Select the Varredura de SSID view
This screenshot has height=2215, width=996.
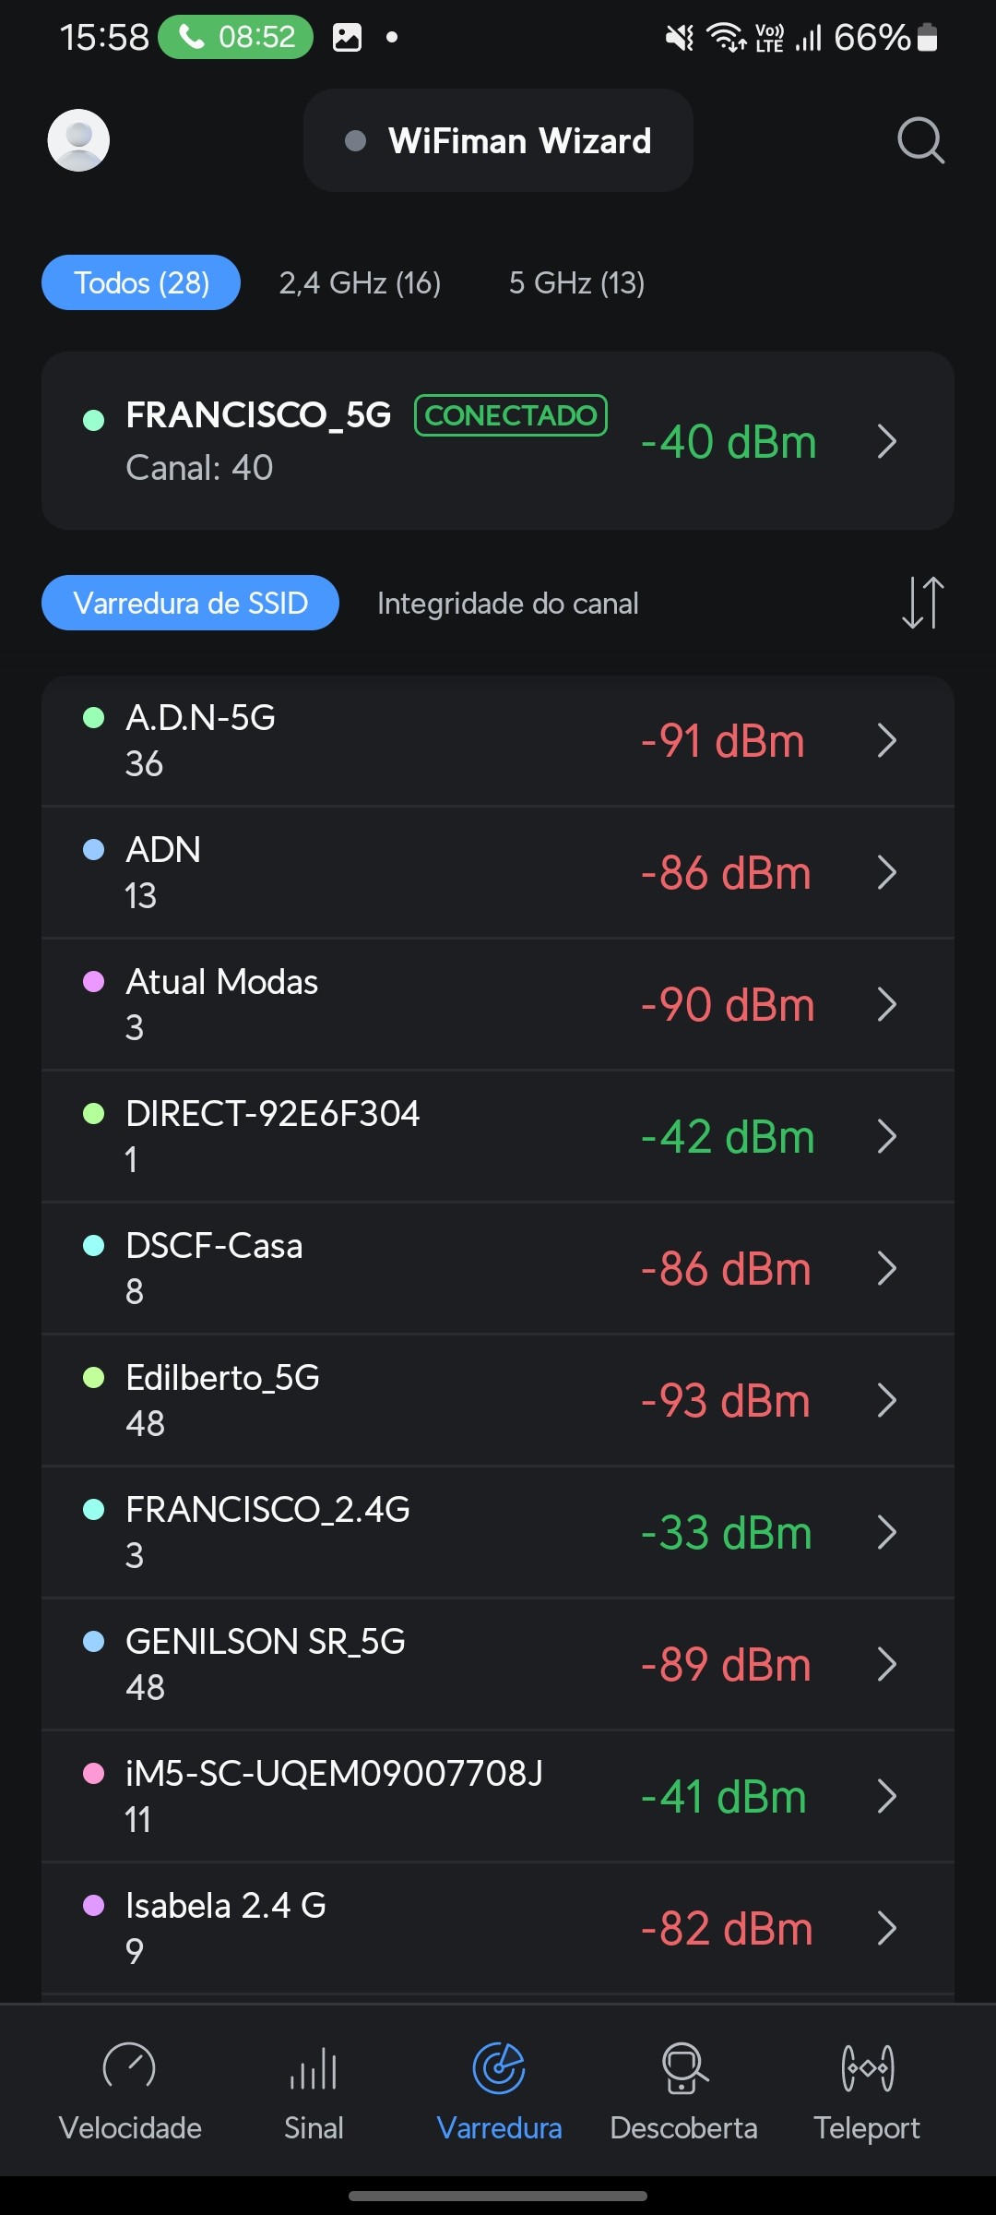(x=190, y=603)
